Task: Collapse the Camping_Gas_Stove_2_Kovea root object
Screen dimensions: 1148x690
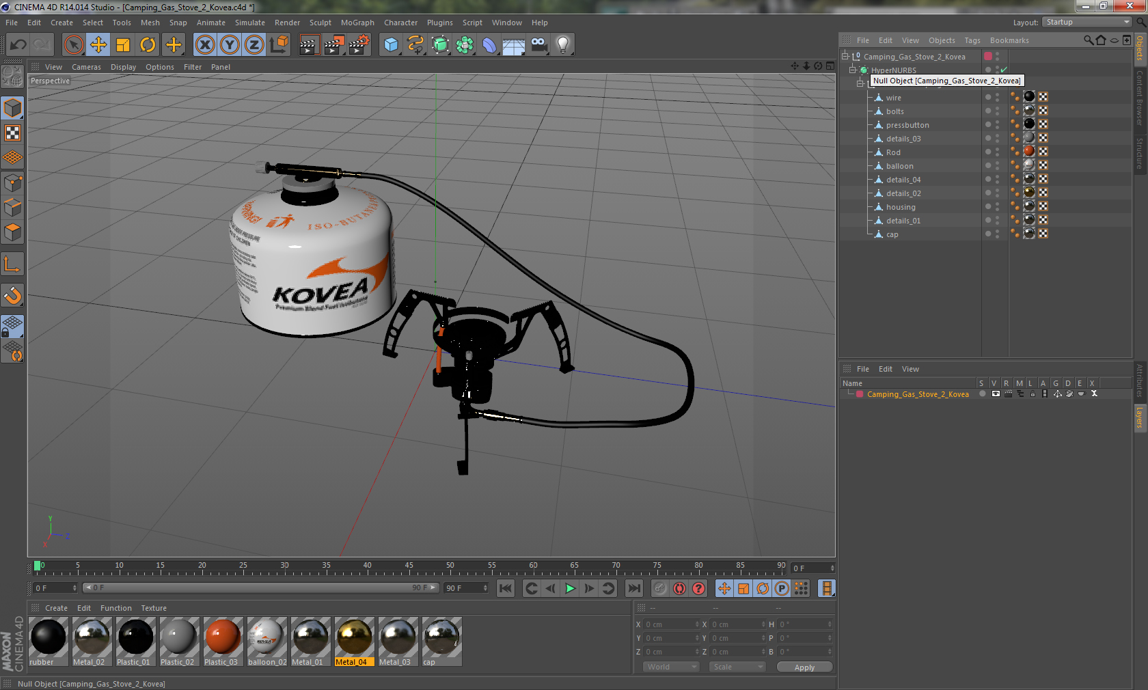Action: (845, 56)
